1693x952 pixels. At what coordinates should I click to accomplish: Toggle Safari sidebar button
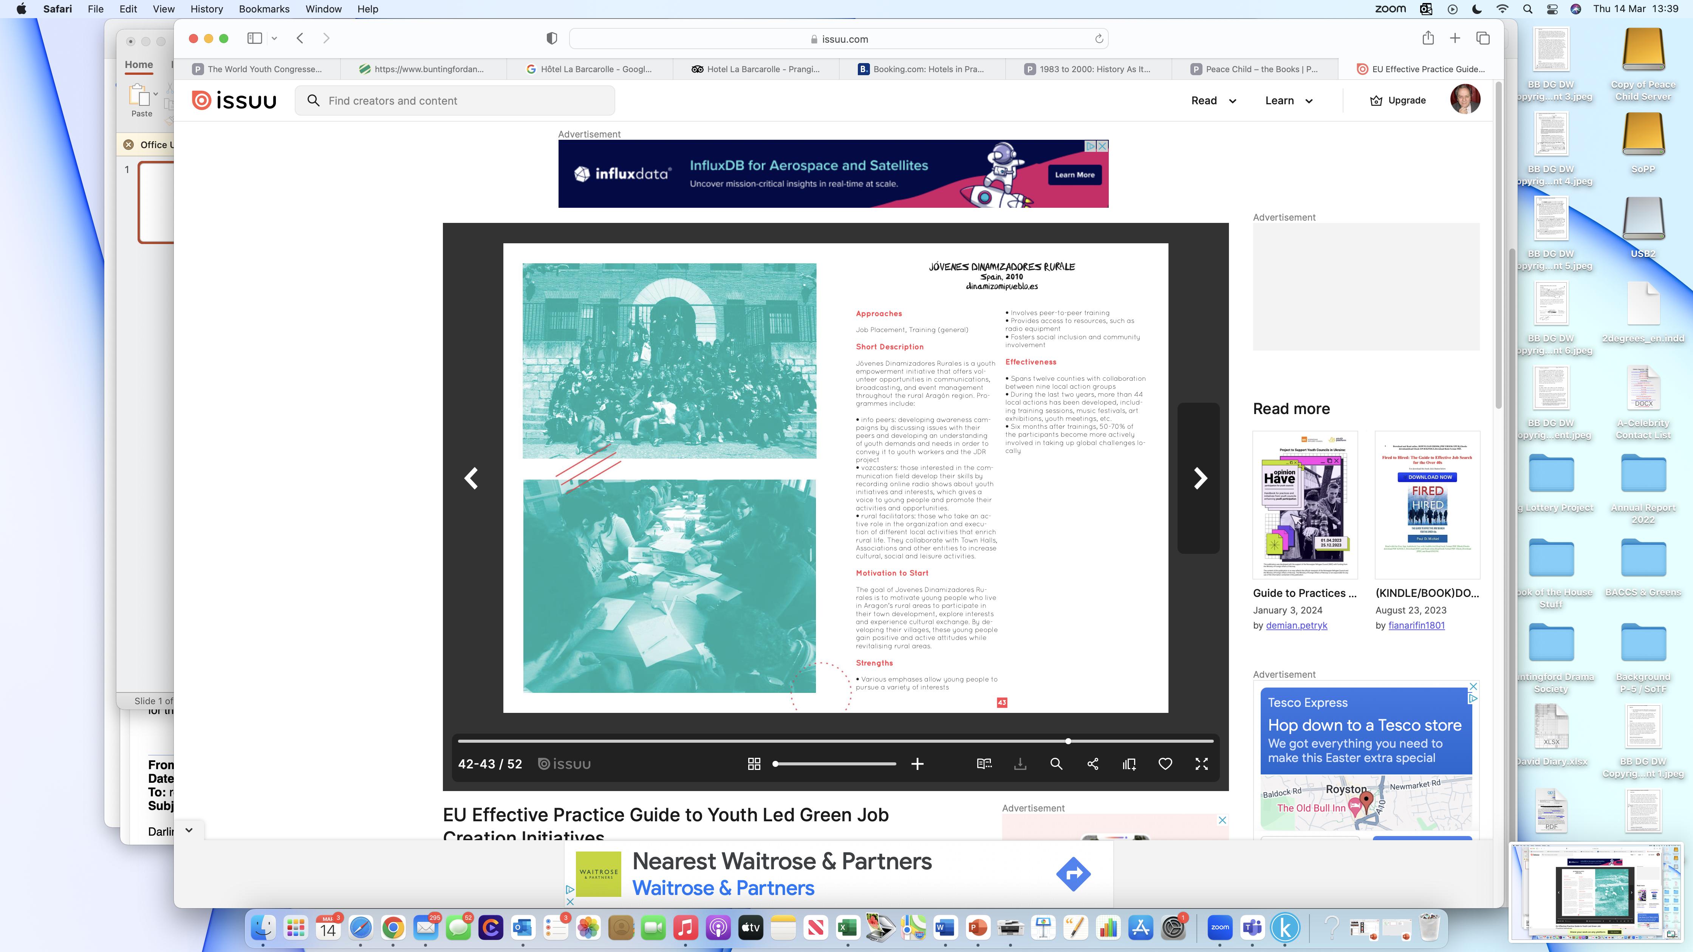254,38
